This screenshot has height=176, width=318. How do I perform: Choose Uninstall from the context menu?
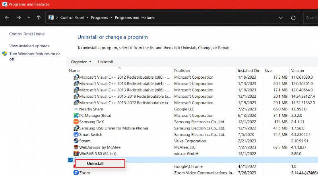[x=100, y=163]
